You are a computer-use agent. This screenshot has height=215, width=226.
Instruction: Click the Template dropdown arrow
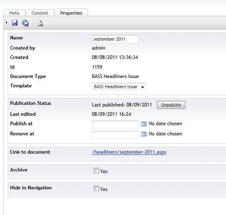(142, 87)
